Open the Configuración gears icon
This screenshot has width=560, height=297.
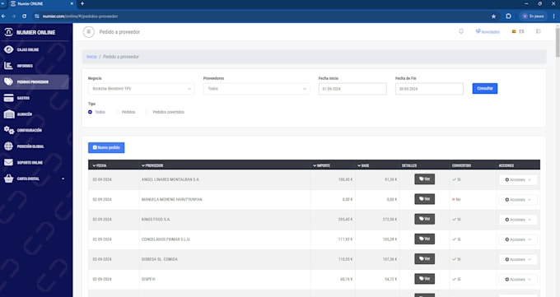[9, 130]
